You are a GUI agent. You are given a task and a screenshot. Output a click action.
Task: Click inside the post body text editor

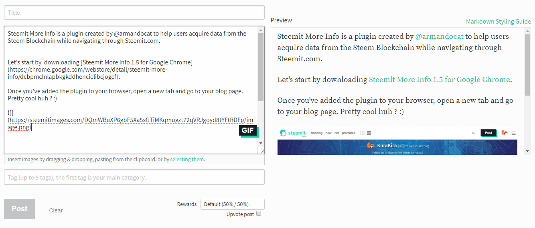tap(131, 90)
